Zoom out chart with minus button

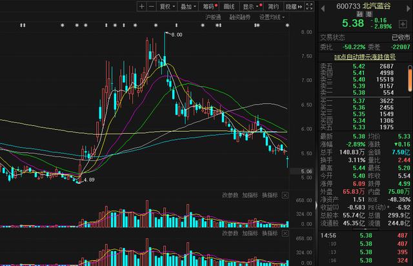click(152, 6)
